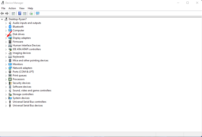This screenshot has width=202, height=137.
Task: Click the Monitors category icon
Action: click(10, 64)
